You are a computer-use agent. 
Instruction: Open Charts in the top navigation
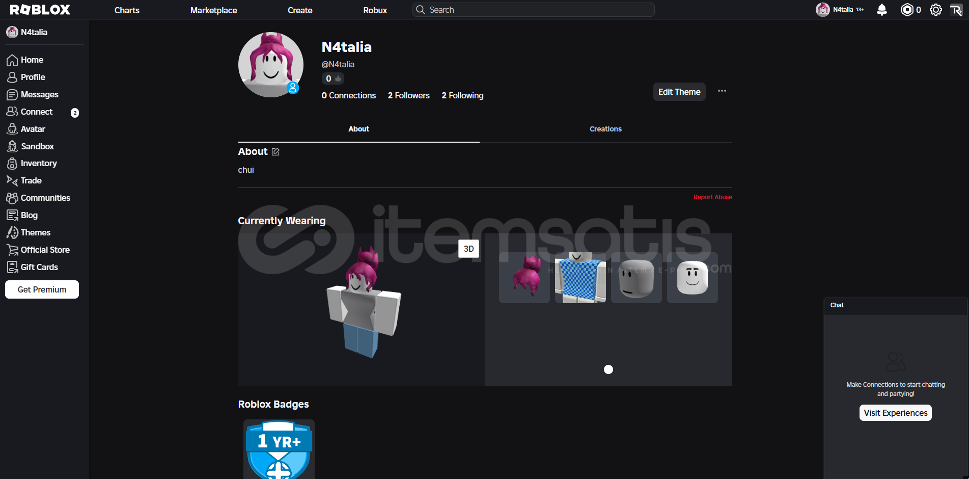coord(127,10)
